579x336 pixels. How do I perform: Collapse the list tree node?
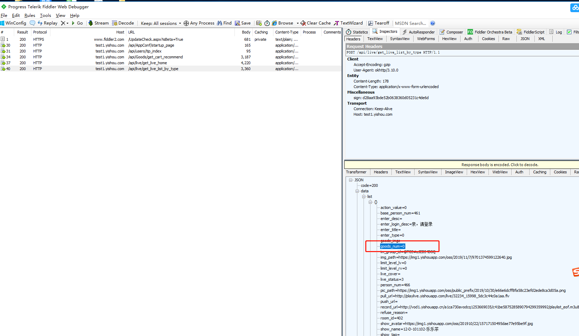tap(364, 196)
